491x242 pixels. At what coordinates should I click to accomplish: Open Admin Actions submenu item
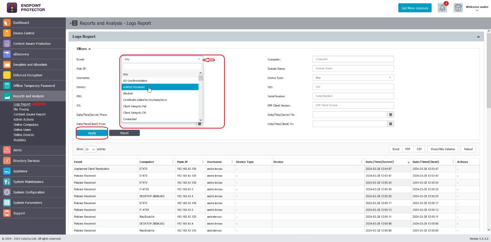pos(24,120)
